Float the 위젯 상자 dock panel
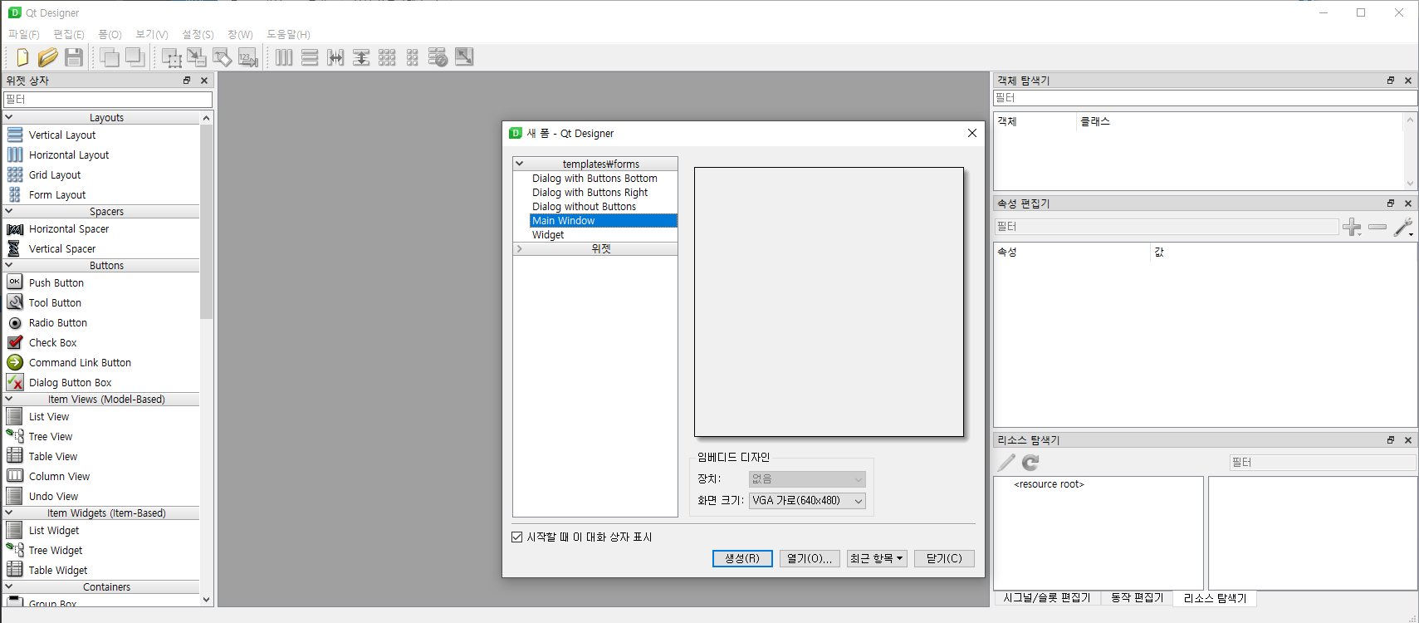This screenshot has width=1419, height=623. (x=187, y=81)
